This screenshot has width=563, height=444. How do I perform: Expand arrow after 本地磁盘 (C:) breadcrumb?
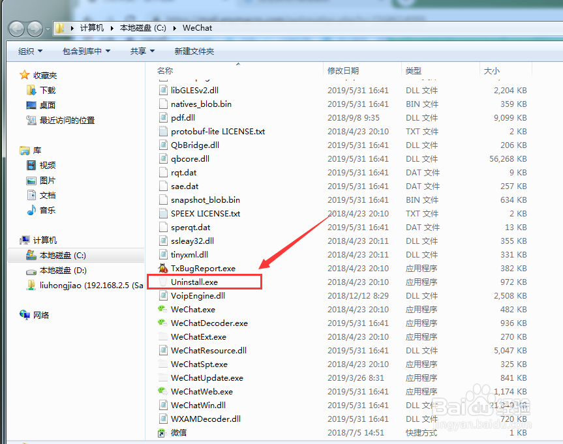(174, 28)
